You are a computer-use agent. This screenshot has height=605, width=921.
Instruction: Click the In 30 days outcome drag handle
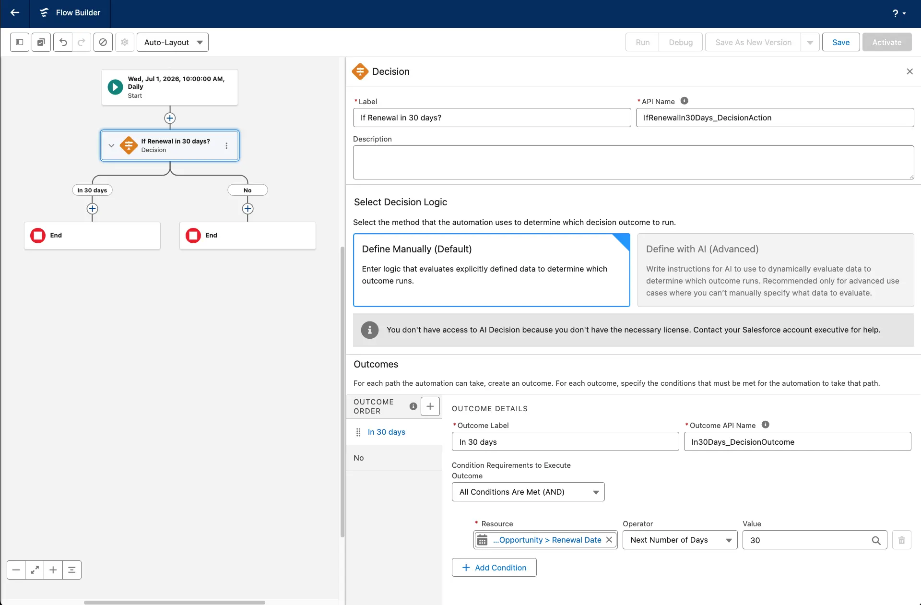pos(358,432)
